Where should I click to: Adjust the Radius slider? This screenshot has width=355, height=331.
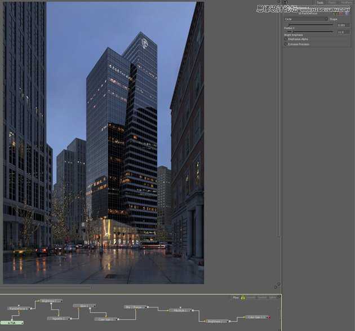(311, 32)
